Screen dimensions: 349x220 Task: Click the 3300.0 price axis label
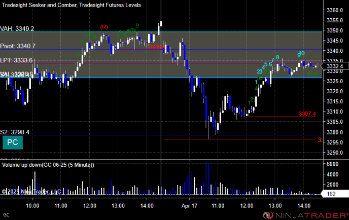[335, 132]
